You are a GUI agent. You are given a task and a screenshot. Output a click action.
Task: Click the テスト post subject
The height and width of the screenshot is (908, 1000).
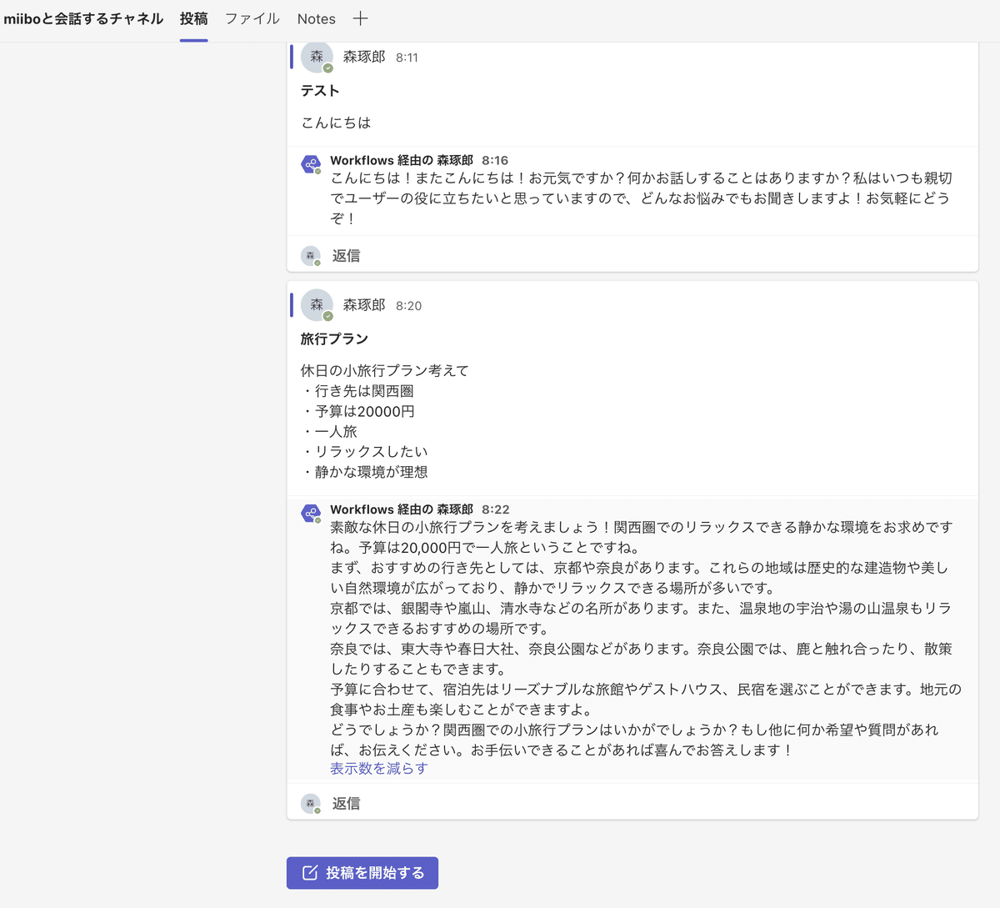coord(320,90)
